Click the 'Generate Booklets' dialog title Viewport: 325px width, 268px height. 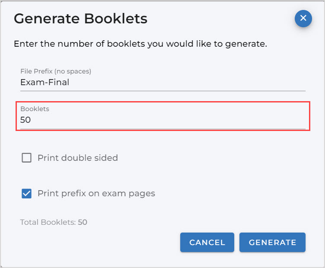pyautogui.click(x=80, y=19)
